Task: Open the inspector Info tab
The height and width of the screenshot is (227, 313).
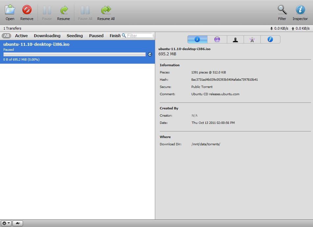Action: [x=197, y=40]
